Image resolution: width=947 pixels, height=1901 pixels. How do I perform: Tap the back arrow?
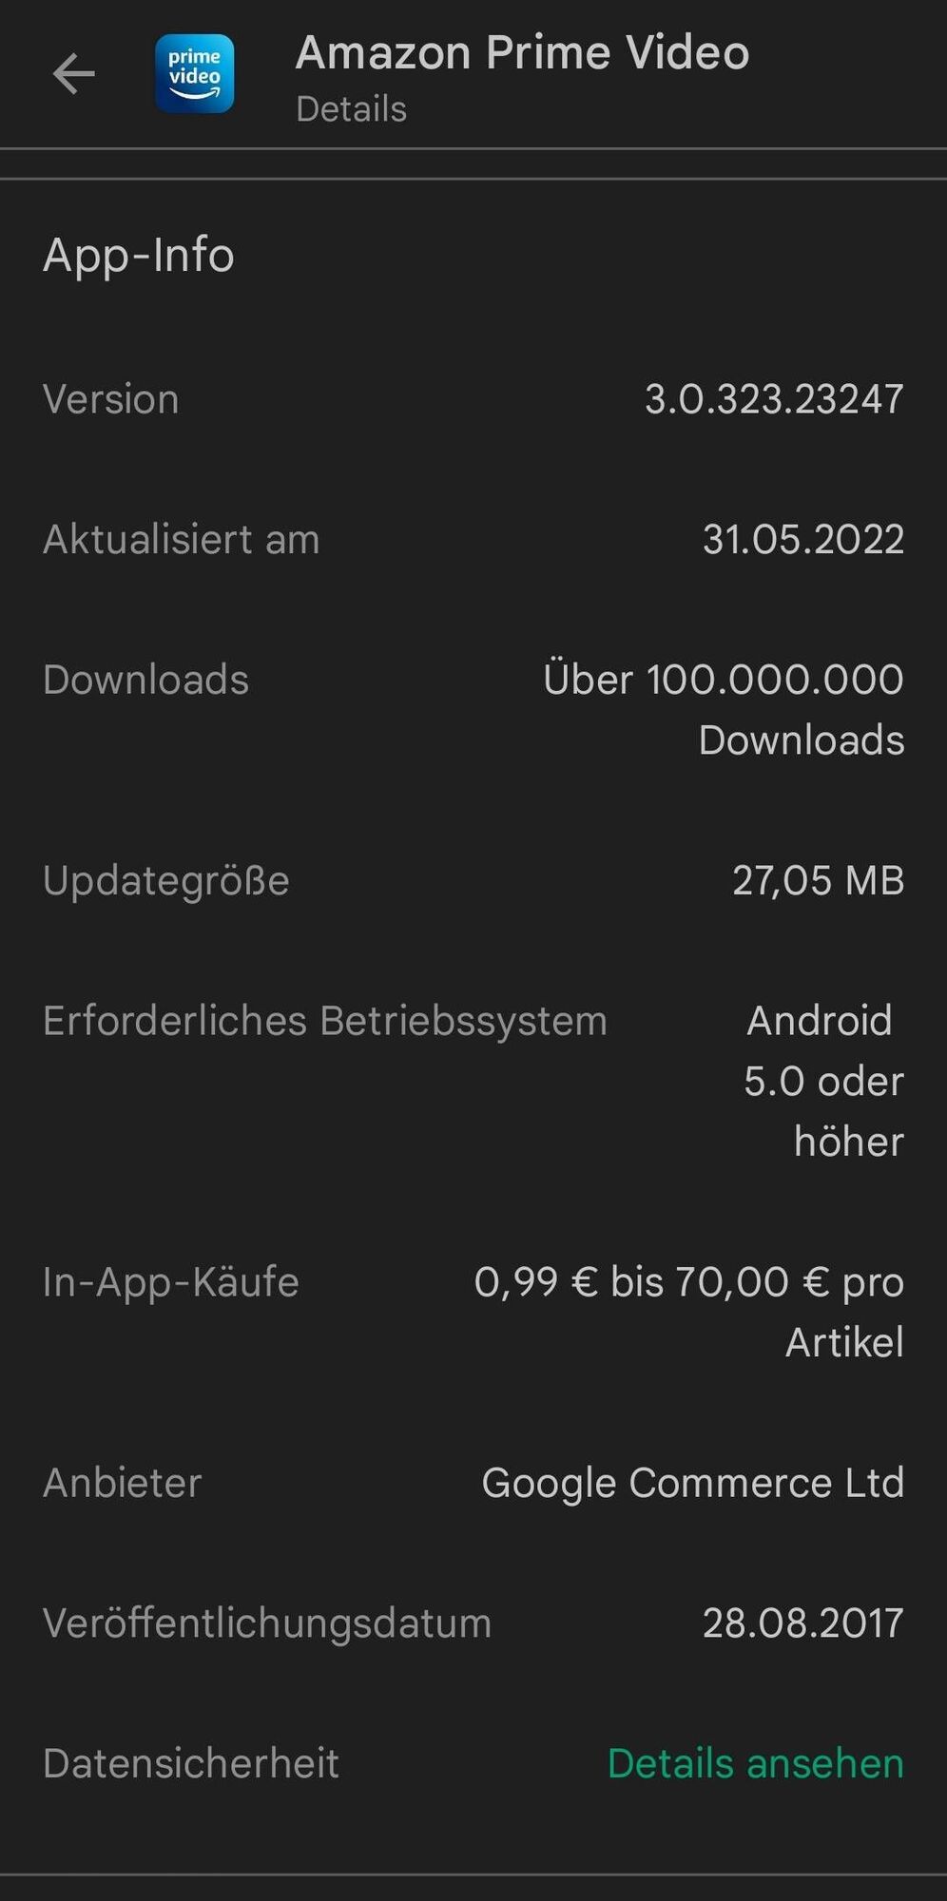coord(73,74)
